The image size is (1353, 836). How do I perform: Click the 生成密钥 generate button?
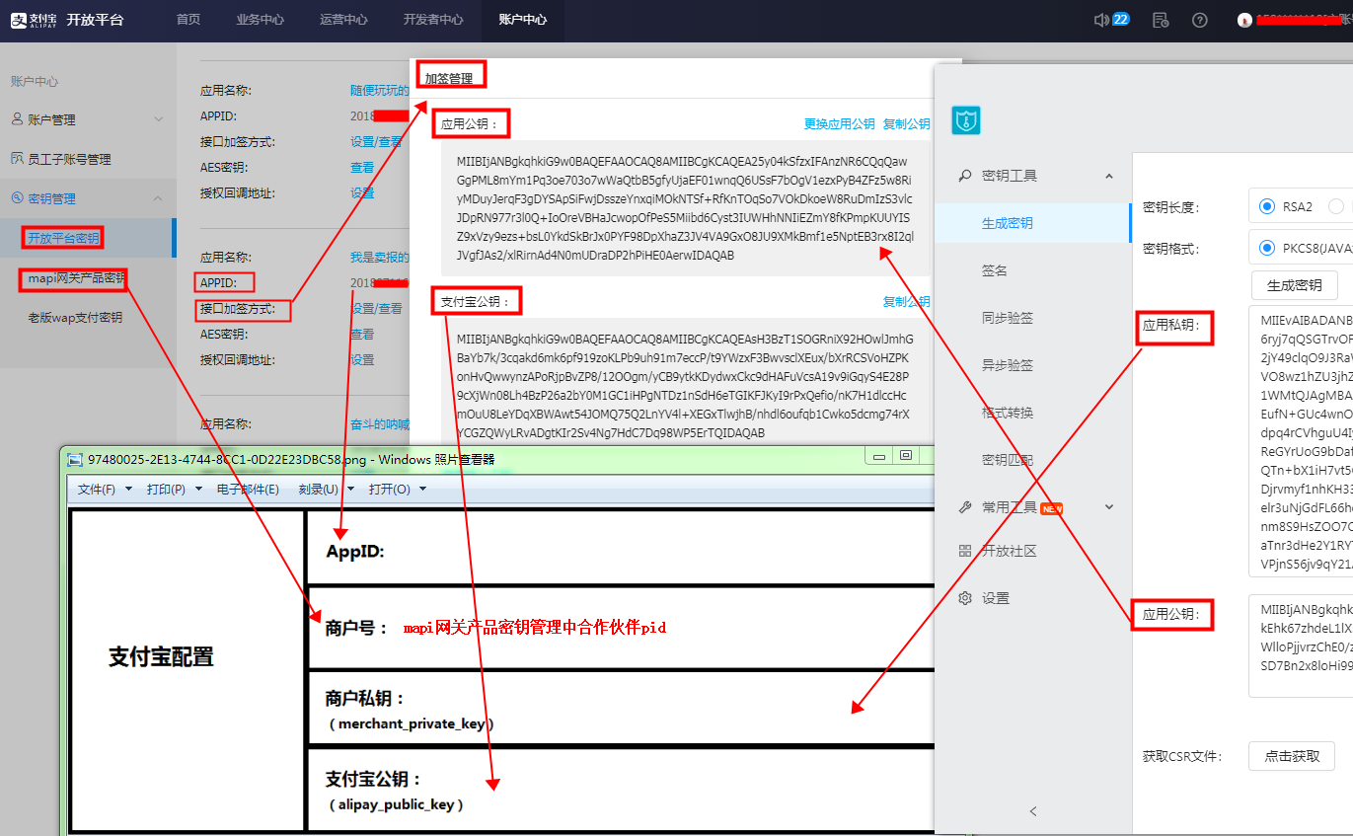tap(1295, 285)
